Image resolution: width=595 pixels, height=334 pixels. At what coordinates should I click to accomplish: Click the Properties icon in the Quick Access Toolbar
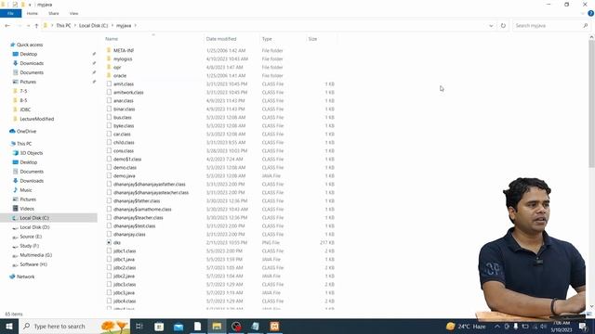[x=15, y=5]
